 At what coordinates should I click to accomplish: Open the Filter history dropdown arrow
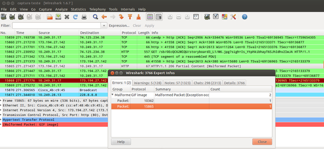104,26
